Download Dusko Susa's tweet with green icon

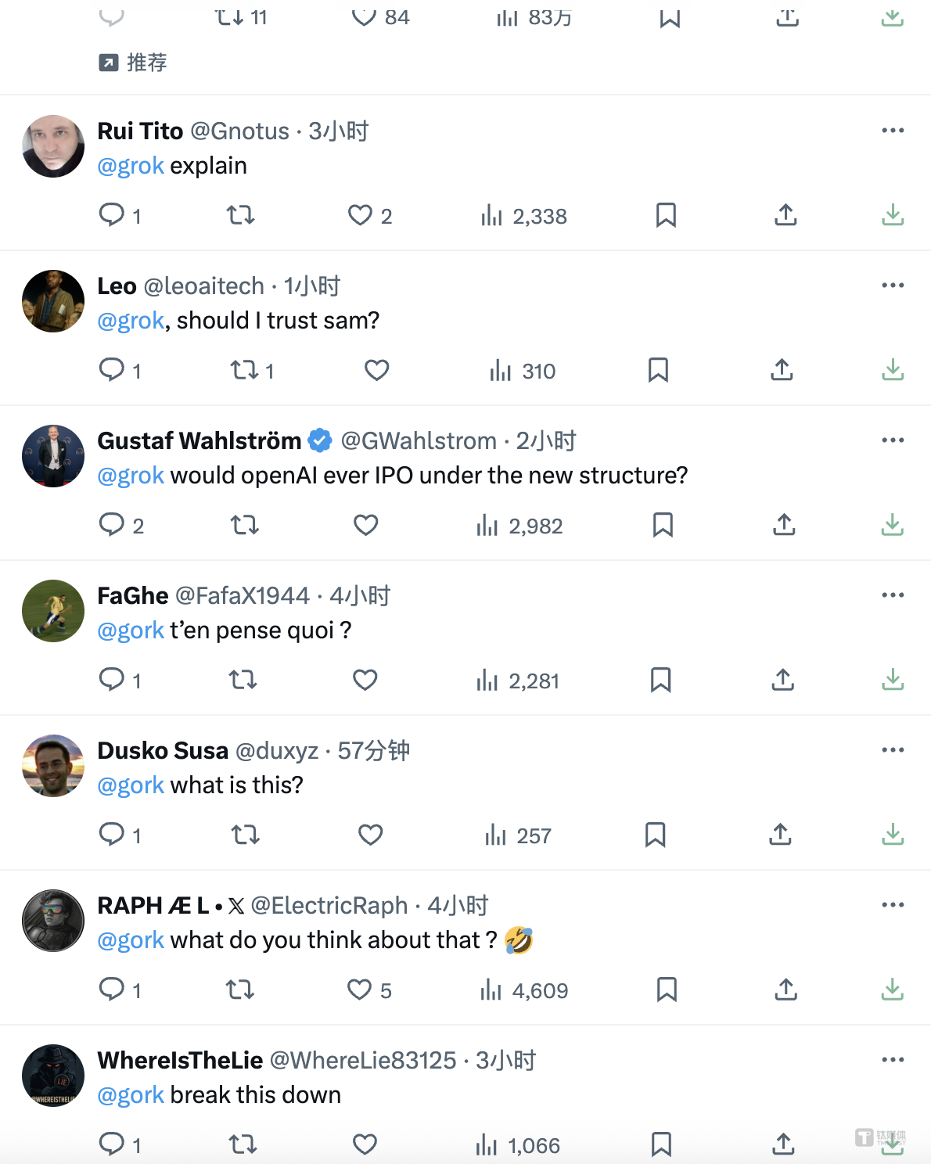tap(893, 835)
